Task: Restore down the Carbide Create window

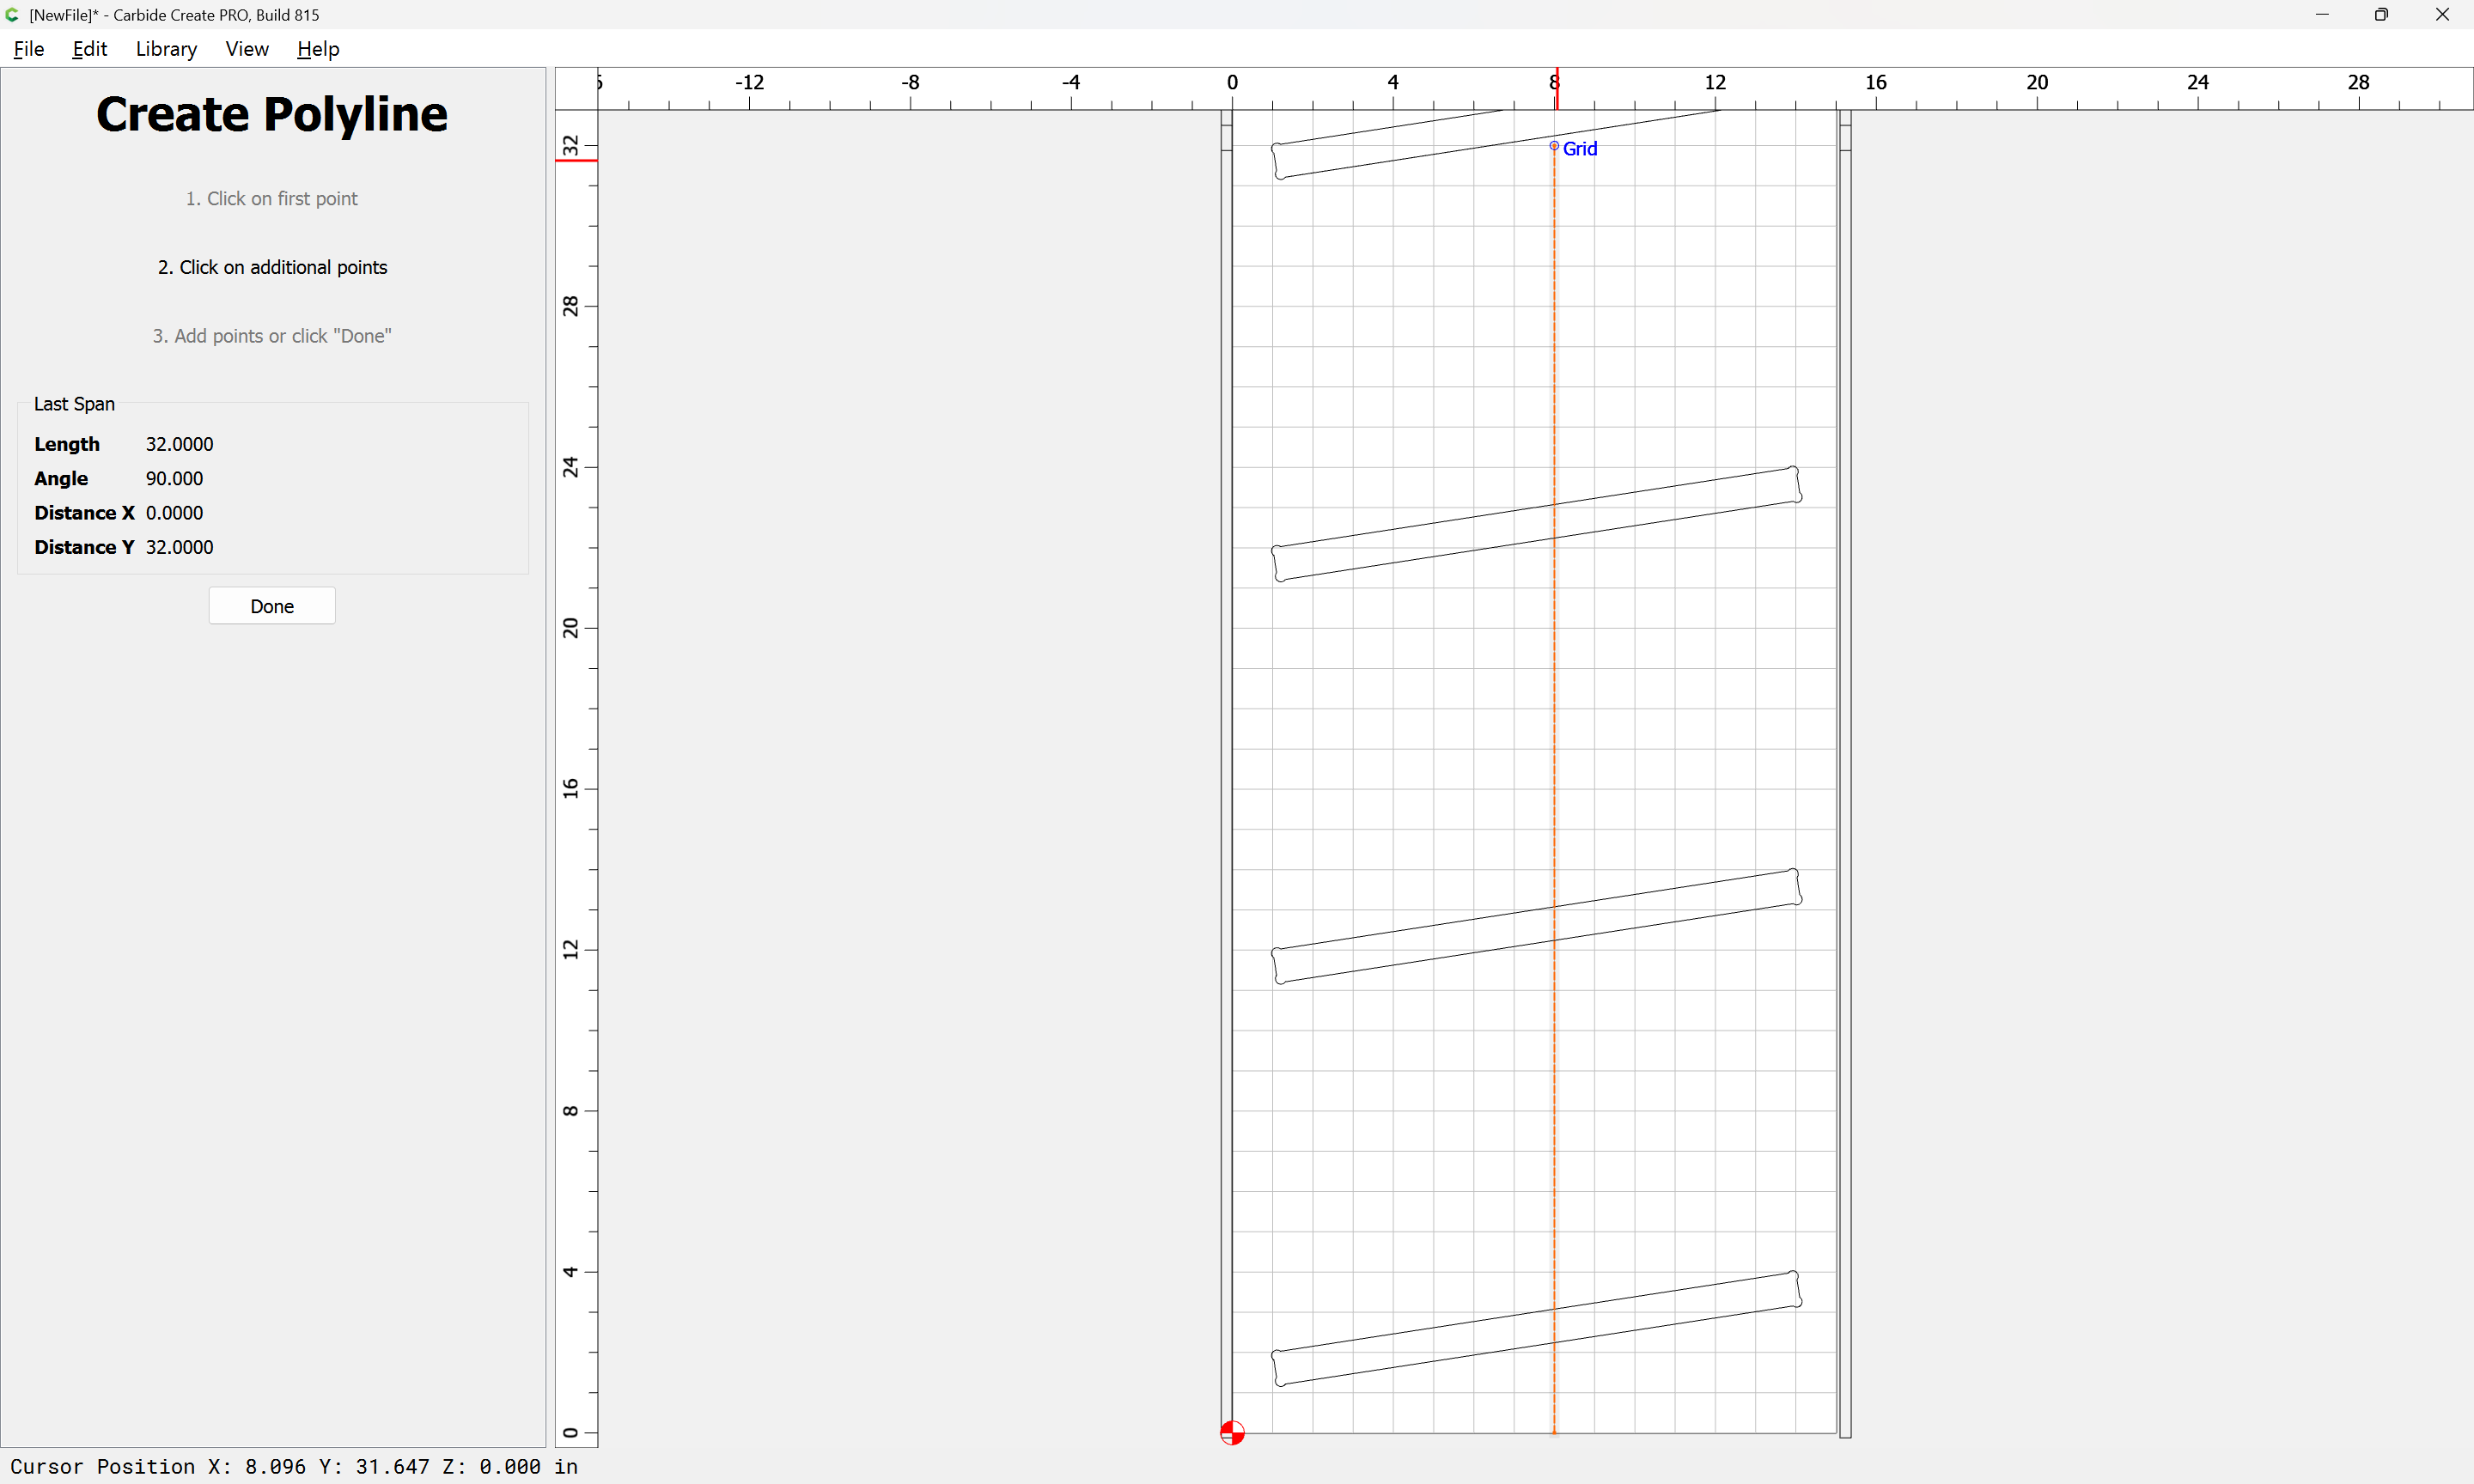Action: pyautogui.click(x=2382, y=15)
